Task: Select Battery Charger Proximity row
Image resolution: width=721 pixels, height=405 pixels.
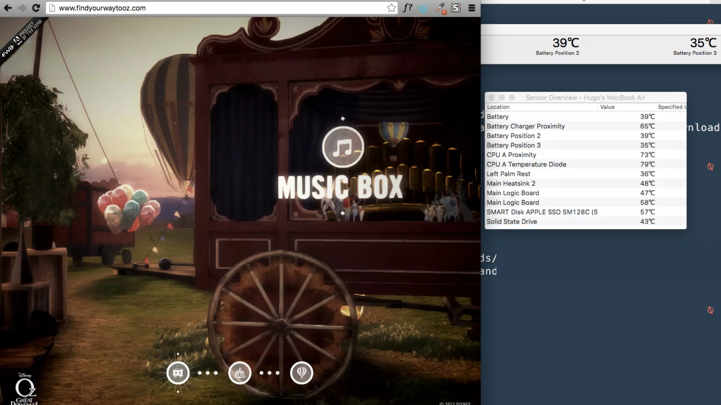Action: 585,126
